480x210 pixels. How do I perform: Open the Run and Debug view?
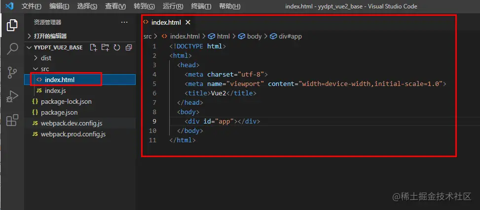click(12, 96)
